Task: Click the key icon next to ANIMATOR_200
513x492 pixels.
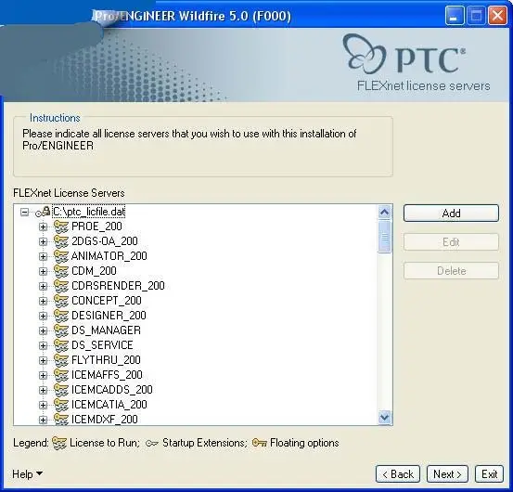Action: tap(61, 256)
